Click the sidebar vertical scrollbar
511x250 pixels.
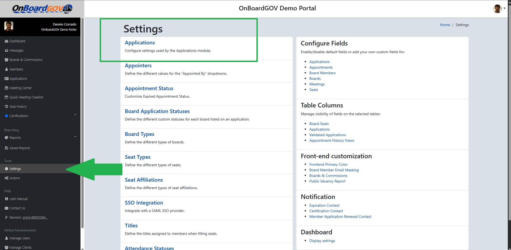point(82,123)
